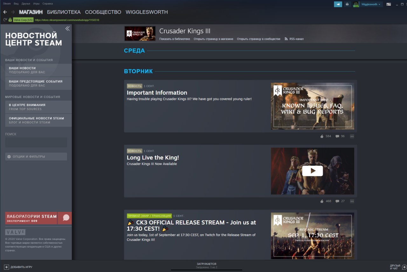This screenshot has width=407, height=272.
Task: Go forward with the right arrow
Action: click(x=13, y=12)
